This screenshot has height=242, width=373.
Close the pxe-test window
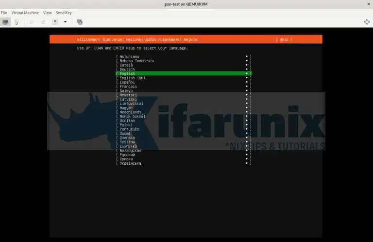(367, 4)
